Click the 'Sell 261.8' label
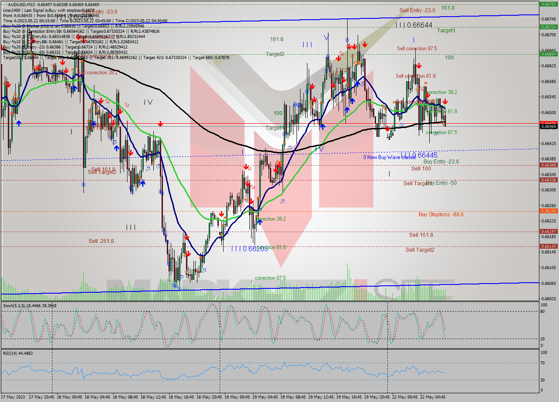 (x=100, y=241)
